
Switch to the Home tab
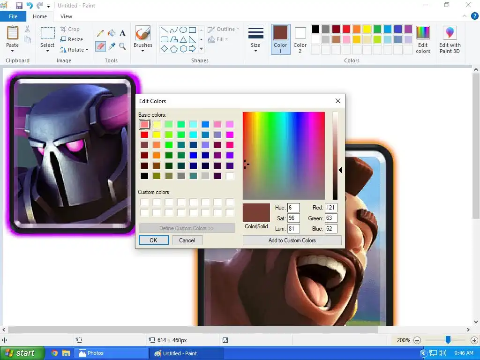[x=40, y=16]
